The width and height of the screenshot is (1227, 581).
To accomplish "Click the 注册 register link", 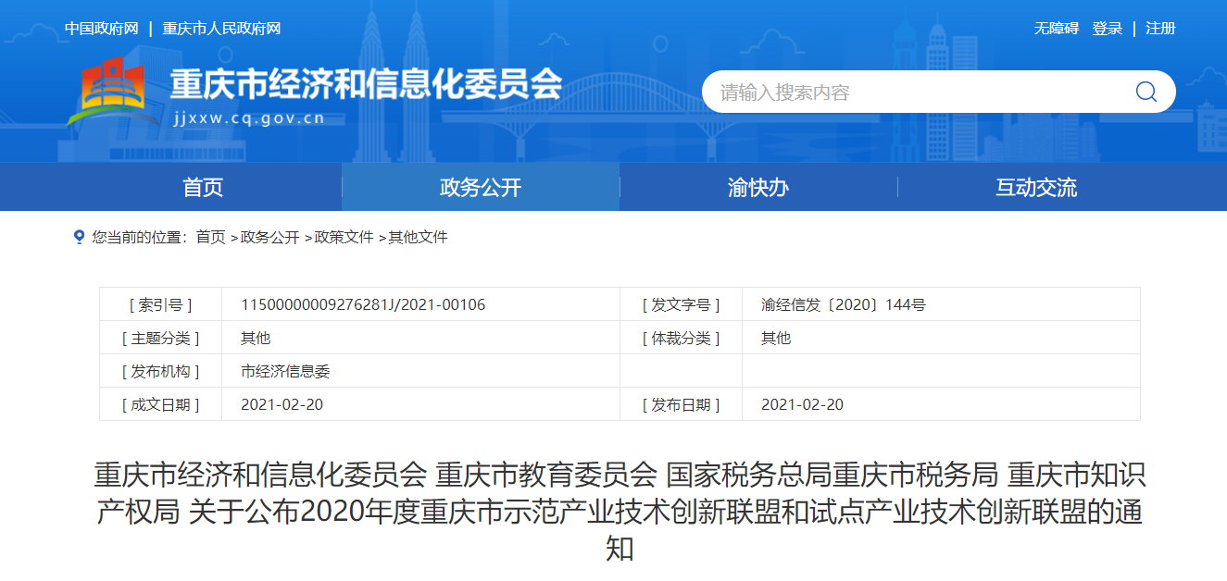I will tap(1160, 29).
